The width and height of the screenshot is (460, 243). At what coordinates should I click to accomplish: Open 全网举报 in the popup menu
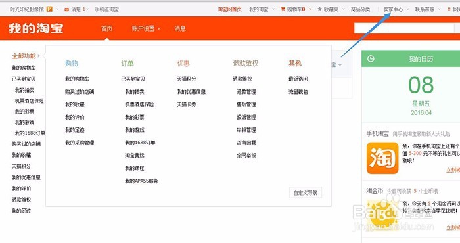pos(246,156)
